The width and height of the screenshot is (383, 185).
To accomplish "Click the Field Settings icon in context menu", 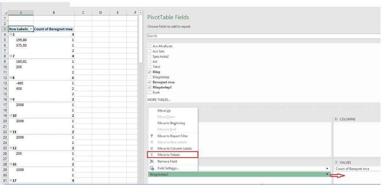I will point(152,168).
